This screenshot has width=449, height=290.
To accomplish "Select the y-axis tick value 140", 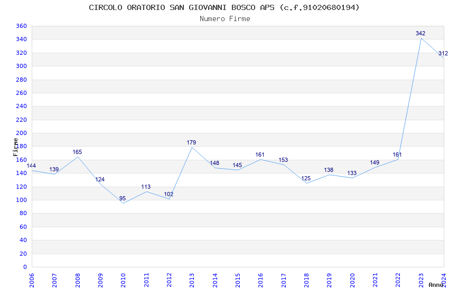I will (22, 173).
